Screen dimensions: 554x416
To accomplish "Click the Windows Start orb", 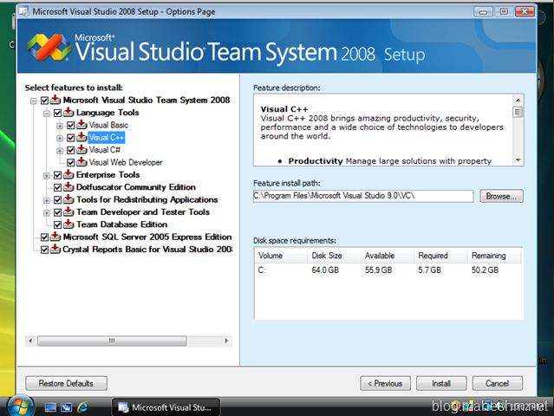I will point(20,406).
